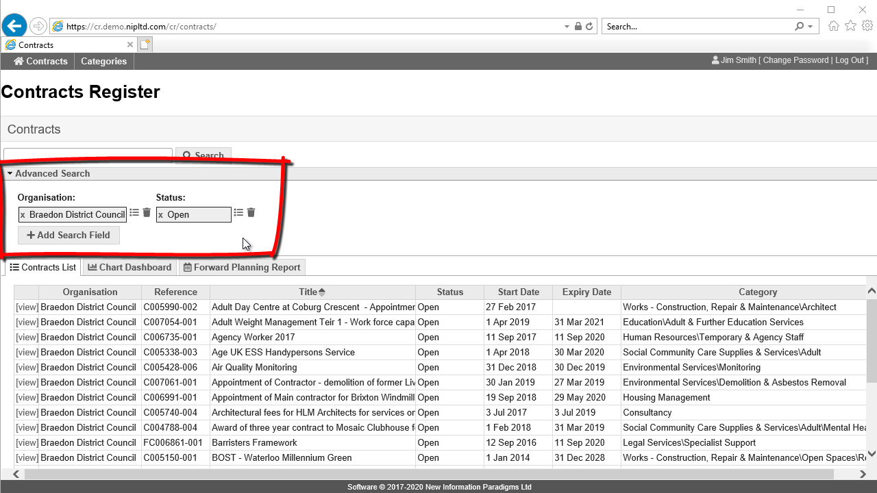The width and height of the screenshot is (877, 493).
Task: Open the Categories menu item
Action: tap(103, 61)
